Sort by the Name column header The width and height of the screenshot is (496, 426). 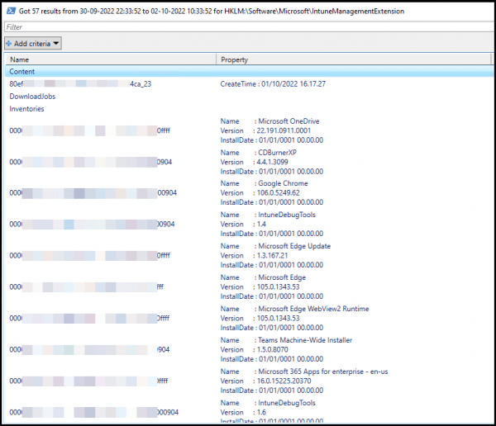[x=20, y=59]
